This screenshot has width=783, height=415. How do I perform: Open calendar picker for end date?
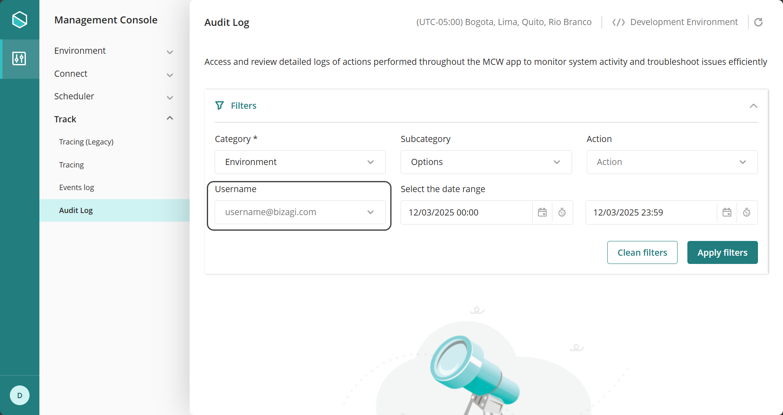coord(727,212)
